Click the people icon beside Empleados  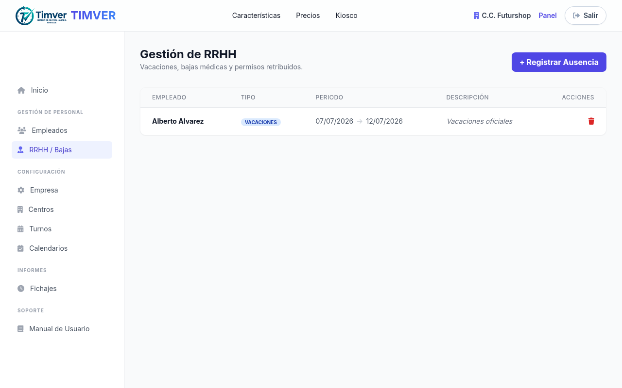[x=22, y=130]
